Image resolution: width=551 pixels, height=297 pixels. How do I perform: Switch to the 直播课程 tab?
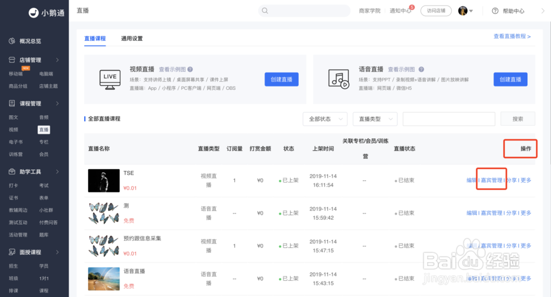click(x=95, y=39)
